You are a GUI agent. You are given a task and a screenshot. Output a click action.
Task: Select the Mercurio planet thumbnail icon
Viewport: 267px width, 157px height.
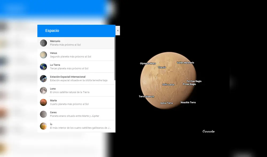click(43, 43)
